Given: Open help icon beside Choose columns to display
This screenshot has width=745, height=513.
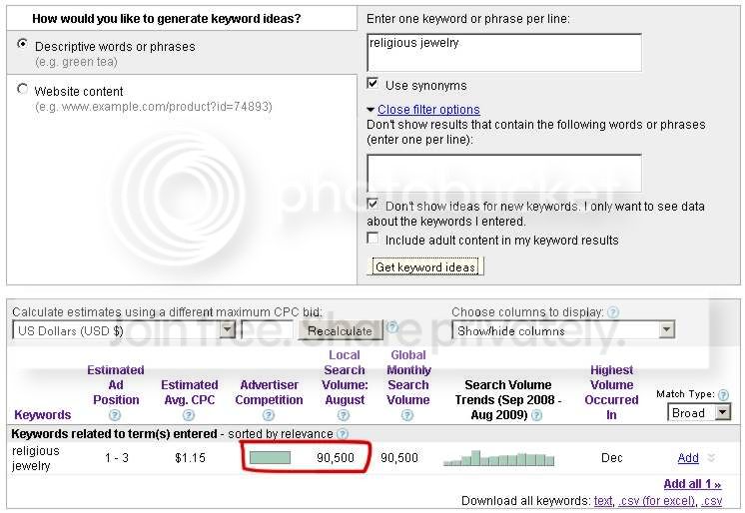Looking at the screenshot, I should point(613,312).
